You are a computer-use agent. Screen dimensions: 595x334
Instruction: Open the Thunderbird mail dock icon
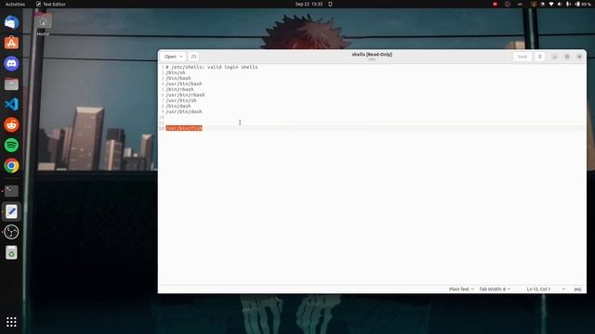point(11,22)
